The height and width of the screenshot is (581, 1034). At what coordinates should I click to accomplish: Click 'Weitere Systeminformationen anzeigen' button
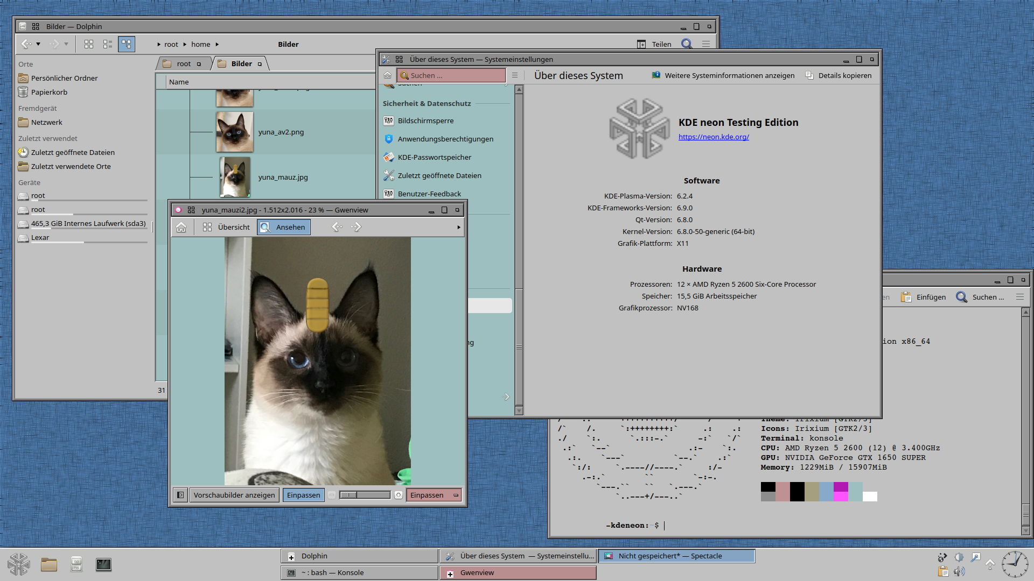click(x=723, y=75)
